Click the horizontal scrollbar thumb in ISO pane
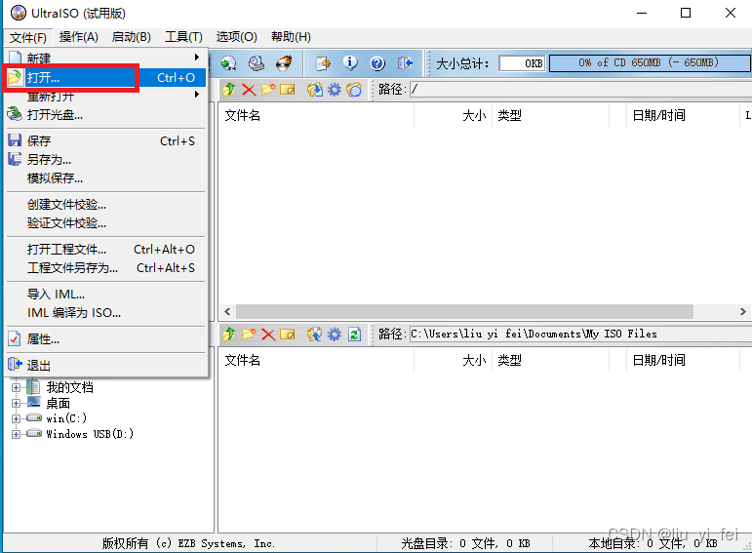Image resolution: width=752 pixels, height=553 pixels. pyautogui.click(x=464, y=312)
